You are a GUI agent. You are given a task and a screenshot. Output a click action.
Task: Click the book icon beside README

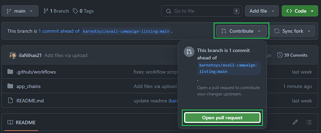click(10, 122)
